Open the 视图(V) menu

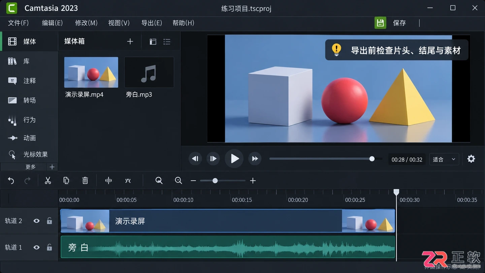pos(119,23)
